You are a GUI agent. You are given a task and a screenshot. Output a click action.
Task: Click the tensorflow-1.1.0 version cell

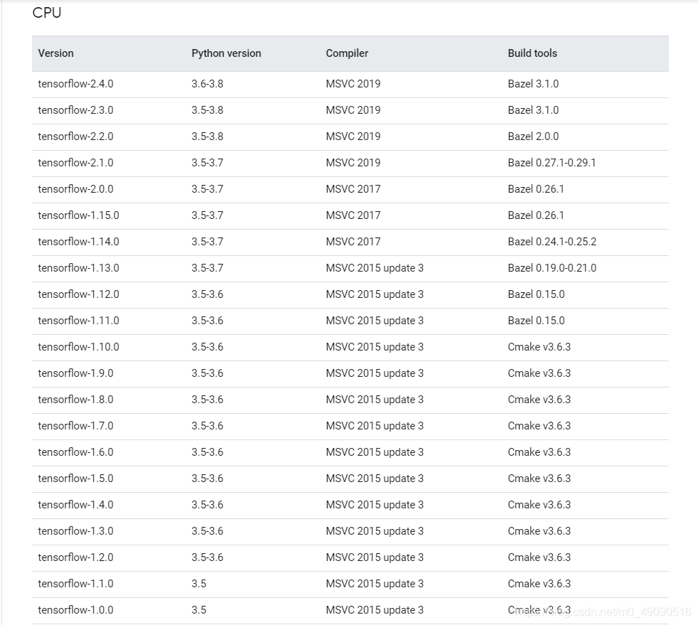75,583
